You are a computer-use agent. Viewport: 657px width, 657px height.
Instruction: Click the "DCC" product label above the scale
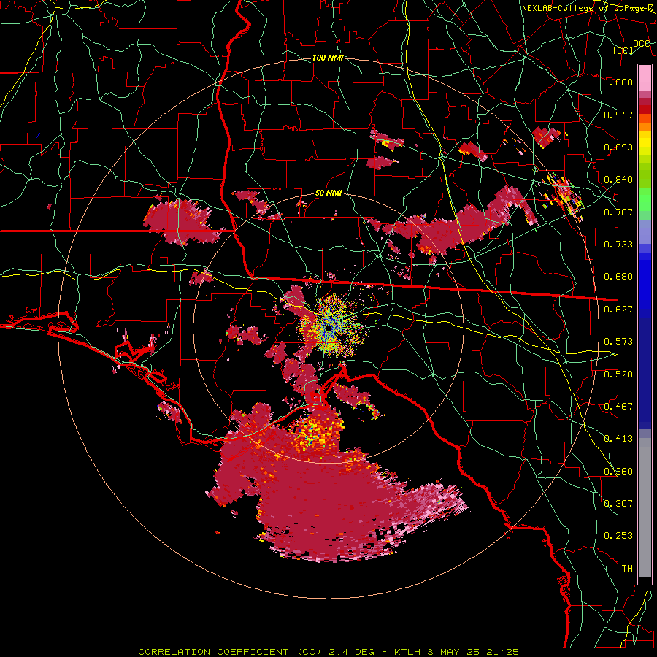tap(642, 44)
